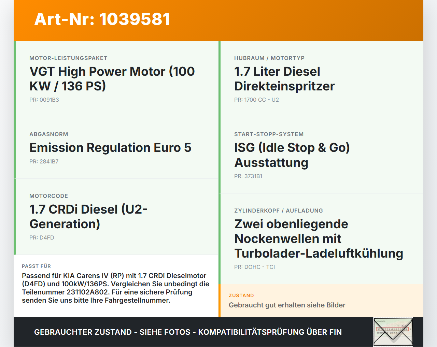
Task: Click the 'GEBRAUCHTER ZUSTAND - SIEHE FOTOS' footer text
Action: click(x=188, y=332)
